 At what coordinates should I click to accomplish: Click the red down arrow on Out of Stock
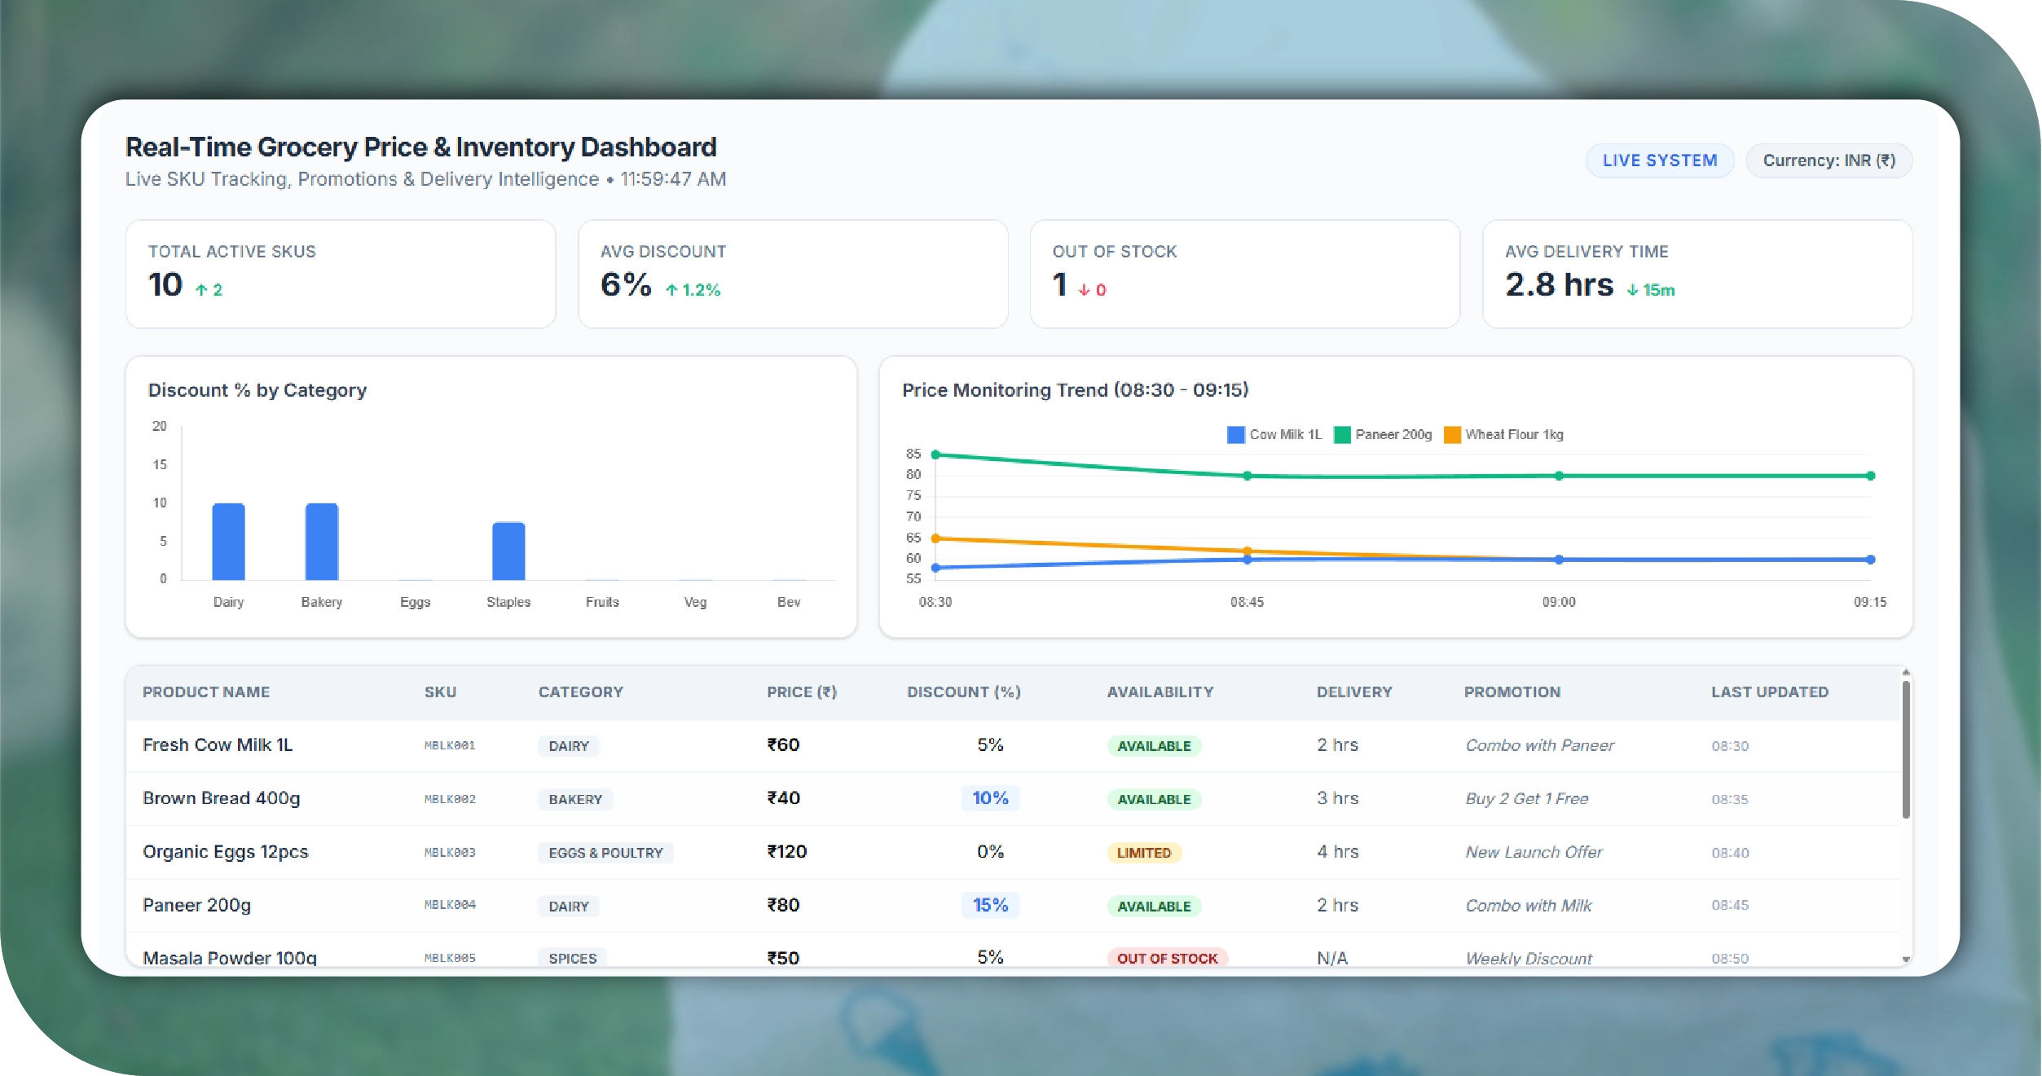point(1084,290)
